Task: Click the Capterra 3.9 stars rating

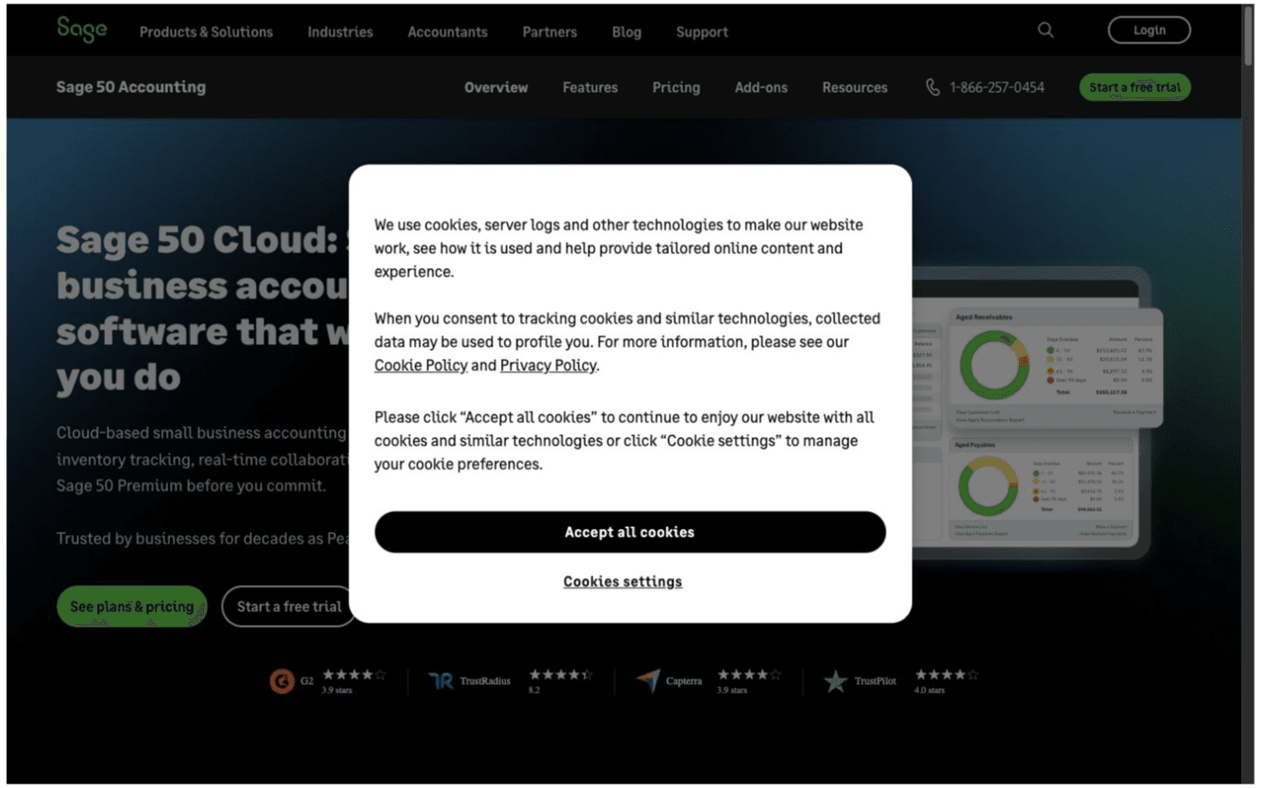Action: coord(749,680)
